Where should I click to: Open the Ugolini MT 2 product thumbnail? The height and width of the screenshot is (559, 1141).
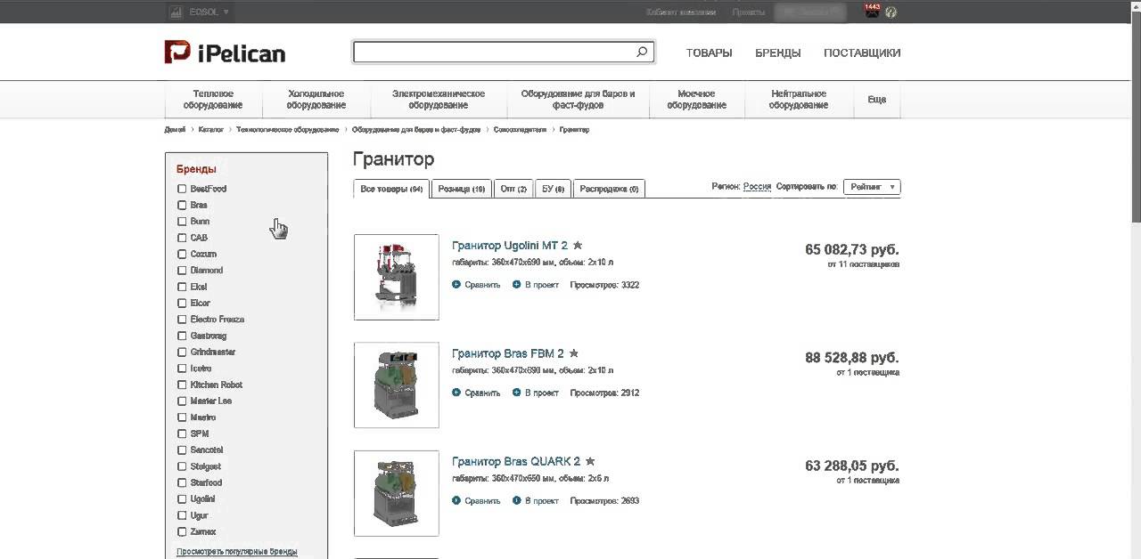pyautogui.click(x=397, y=277)
